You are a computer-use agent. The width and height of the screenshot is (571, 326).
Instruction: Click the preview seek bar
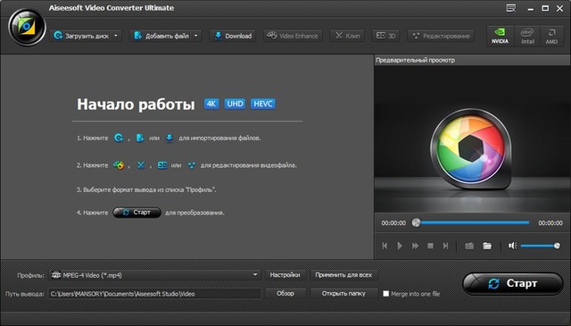point(472,222)
